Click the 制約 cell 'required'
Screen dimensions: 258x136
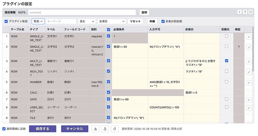98,38
